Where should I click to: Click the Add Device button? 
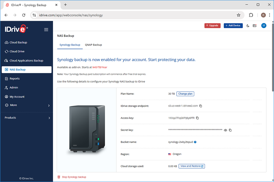(233, 25)
